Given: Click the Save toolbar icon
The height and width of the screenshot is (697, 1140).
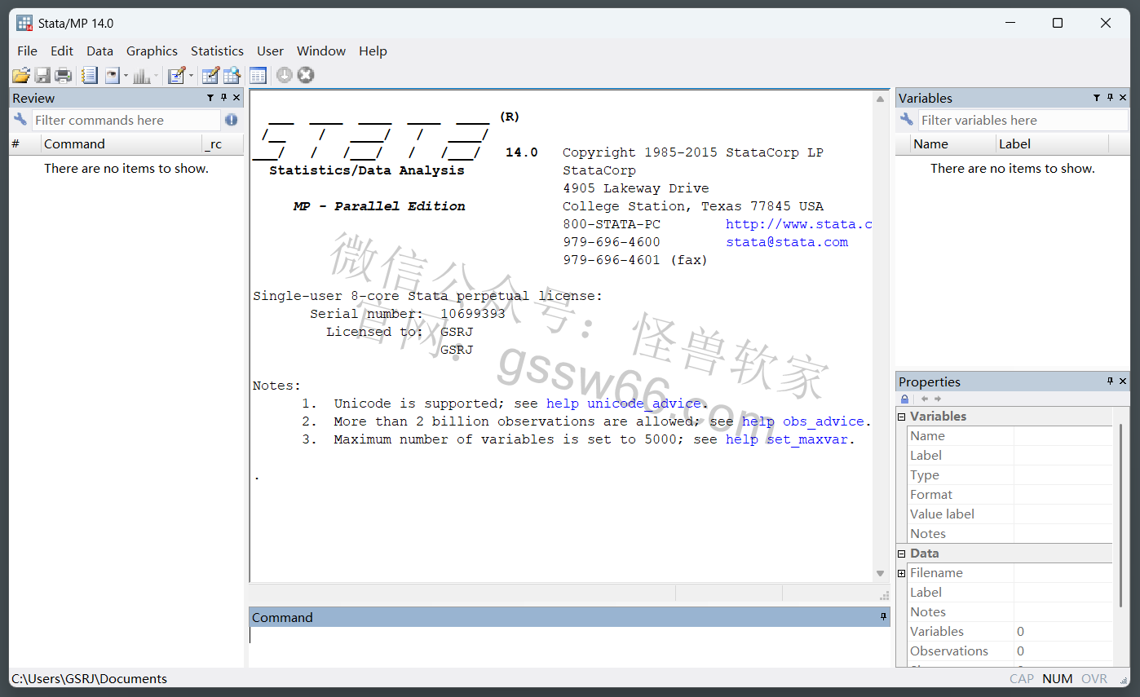Looking at the screenshot, I should [42, 76].
